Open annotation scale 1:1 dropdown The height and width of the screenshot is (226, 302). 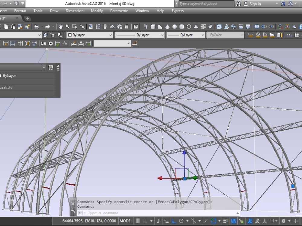pos(274,221)
